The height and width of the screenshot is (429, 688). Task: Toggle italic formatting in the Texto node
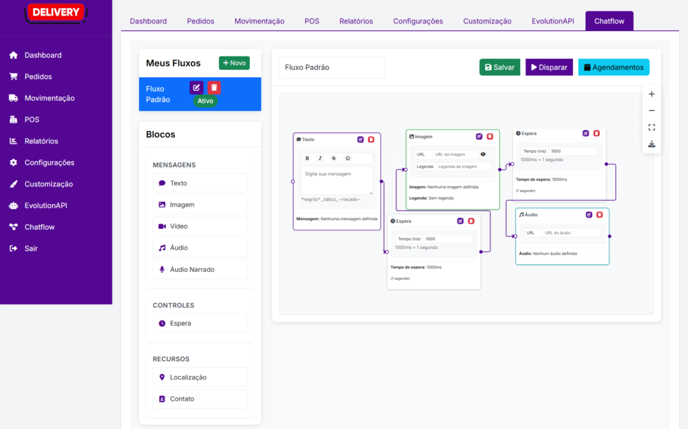coord(320,158)
